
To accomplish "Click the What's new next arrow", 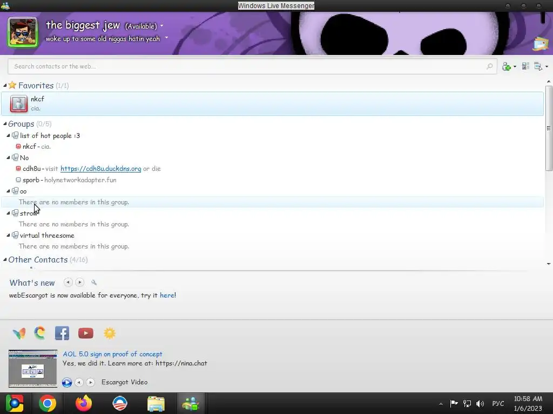I will [x=80, y=282].
